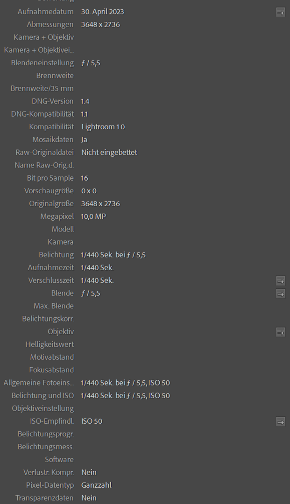Viewport: 290px width, 504px height.
Task: Click the arrow button beside Aufnahmedatum
Action: coord(280,13)
